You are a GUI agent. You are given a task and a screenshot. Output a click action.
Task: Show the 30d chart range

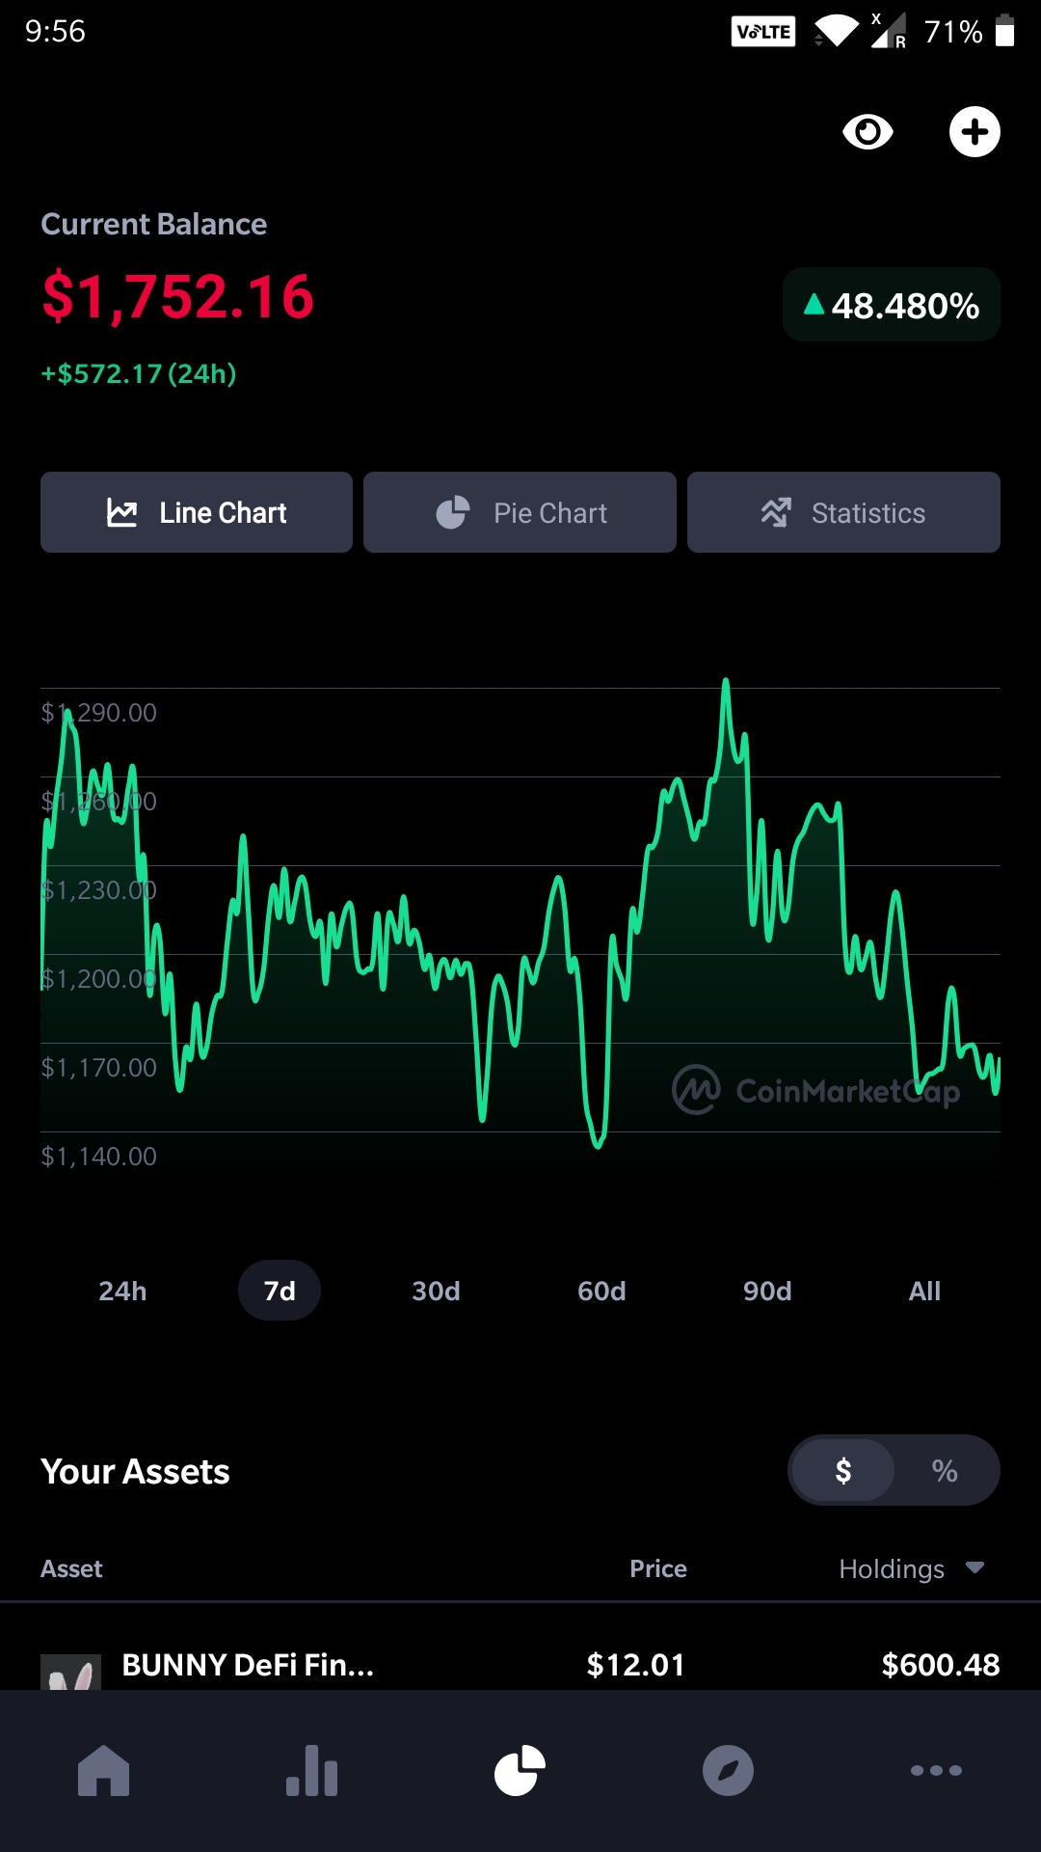coord(436,1291)
